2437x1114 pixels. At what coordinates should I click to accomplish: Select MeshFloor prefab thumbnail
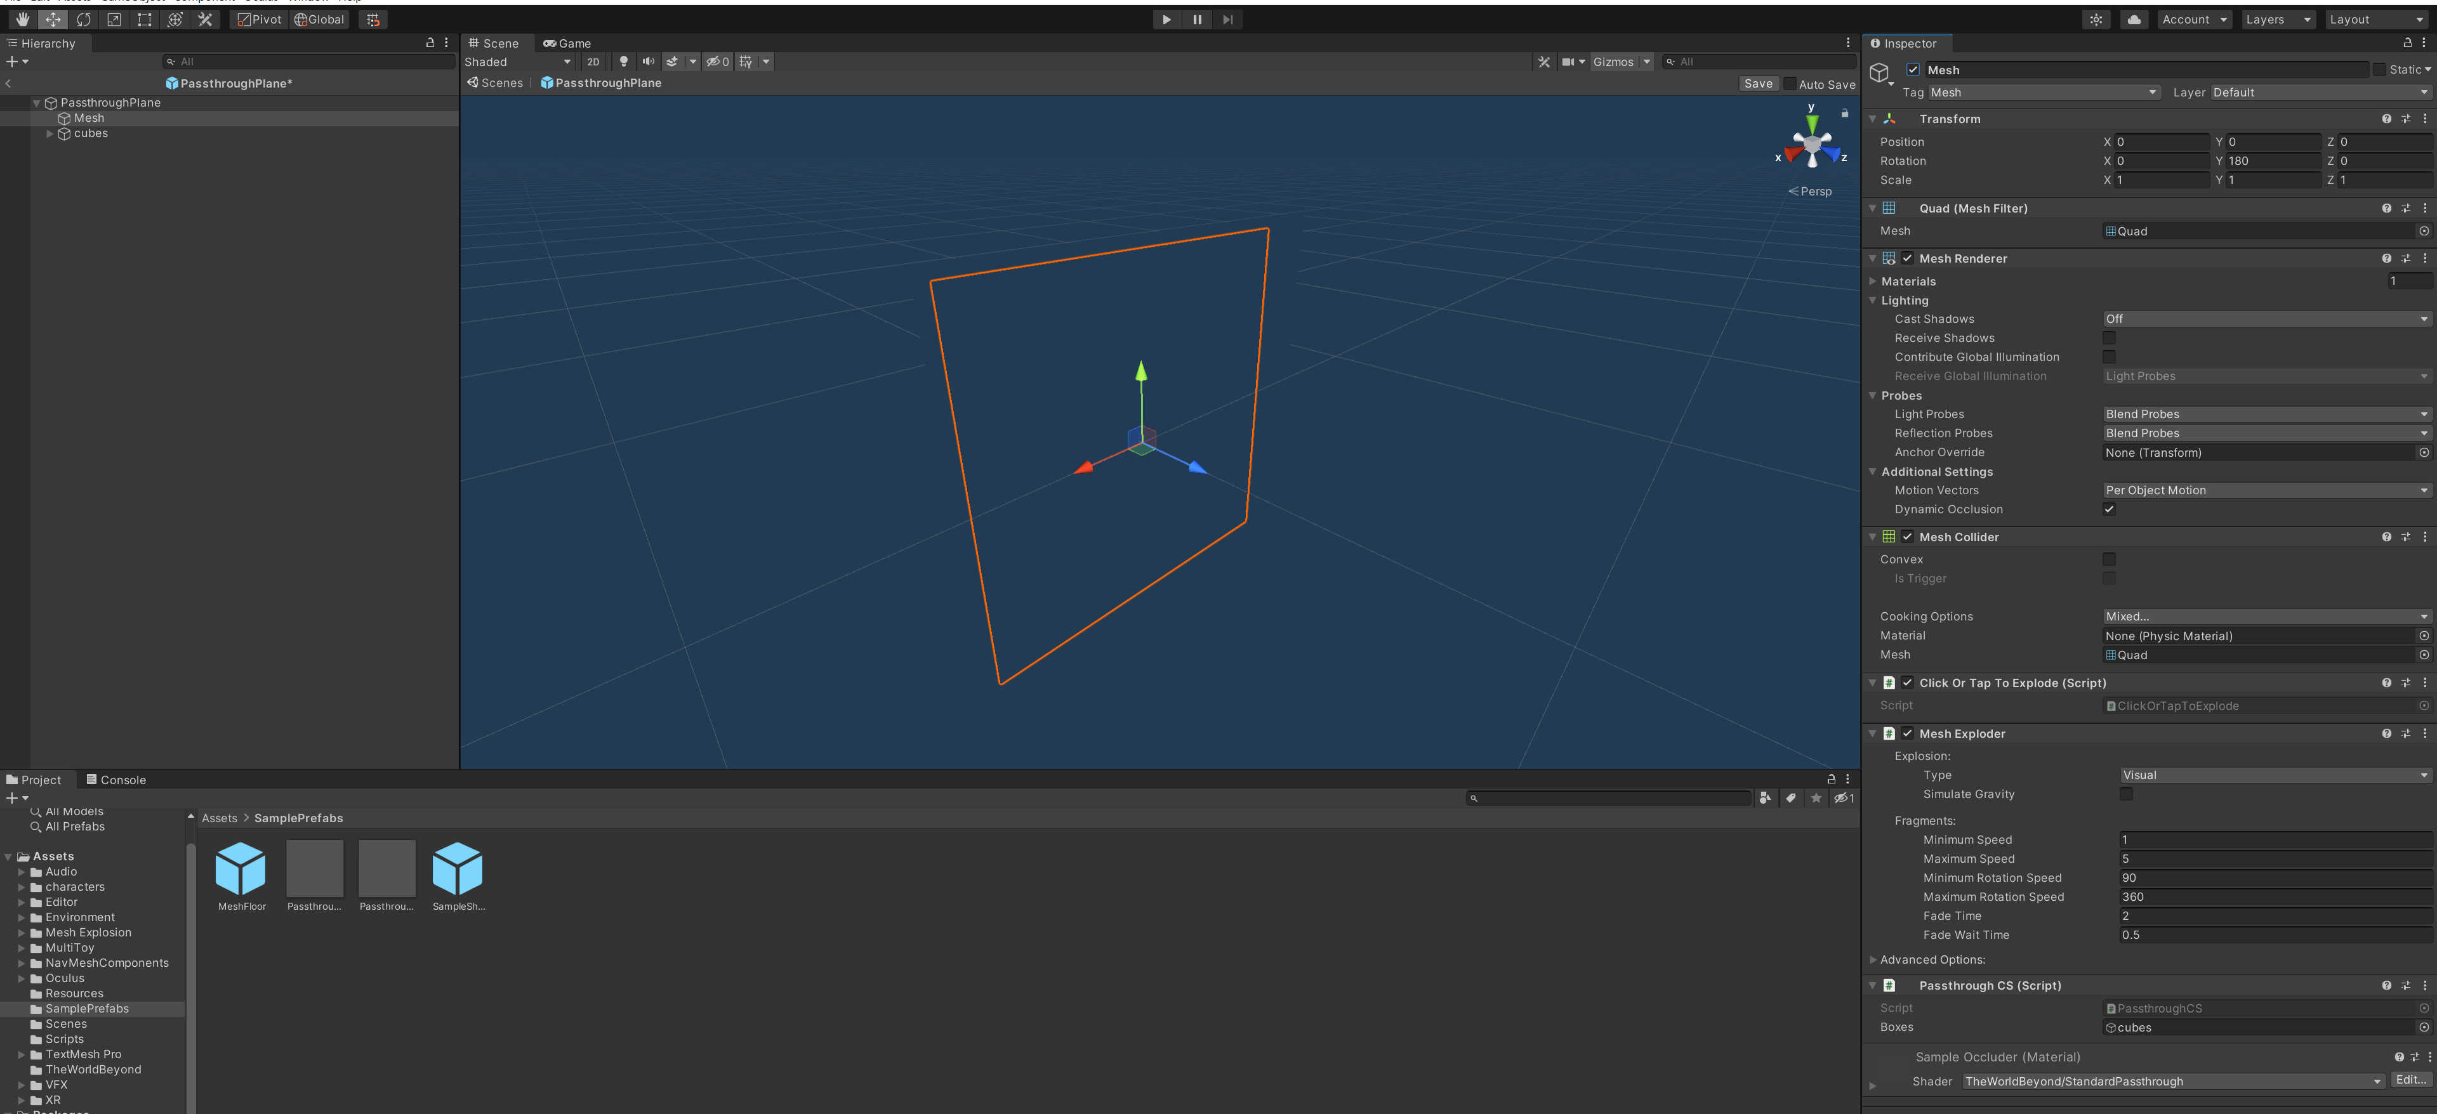click(241, 869)
